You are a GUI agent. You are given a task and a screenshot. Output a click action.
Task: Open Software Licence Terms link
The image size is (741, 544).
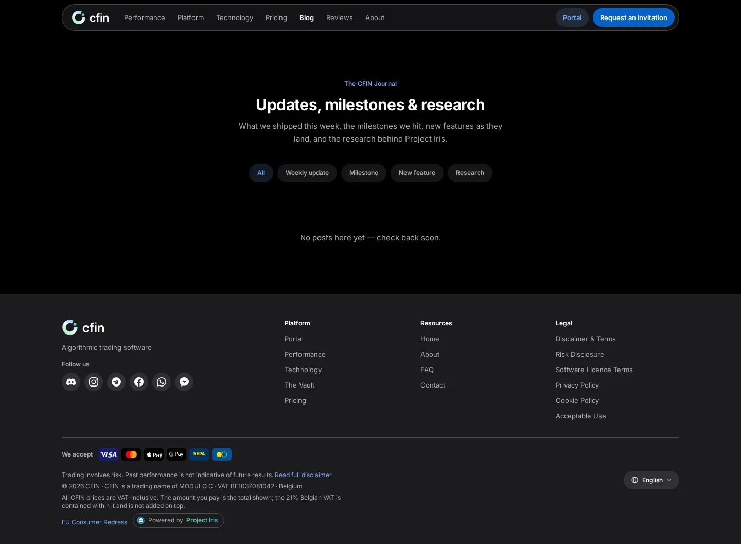click(594, 370)
